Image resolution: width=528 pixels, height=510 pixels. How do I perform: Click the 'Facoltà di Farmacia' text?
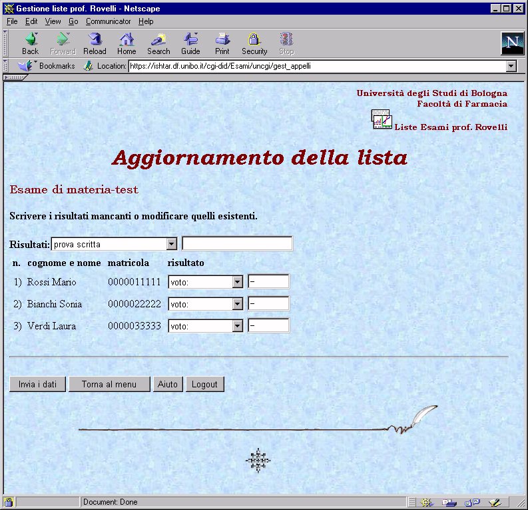point(462,104)
